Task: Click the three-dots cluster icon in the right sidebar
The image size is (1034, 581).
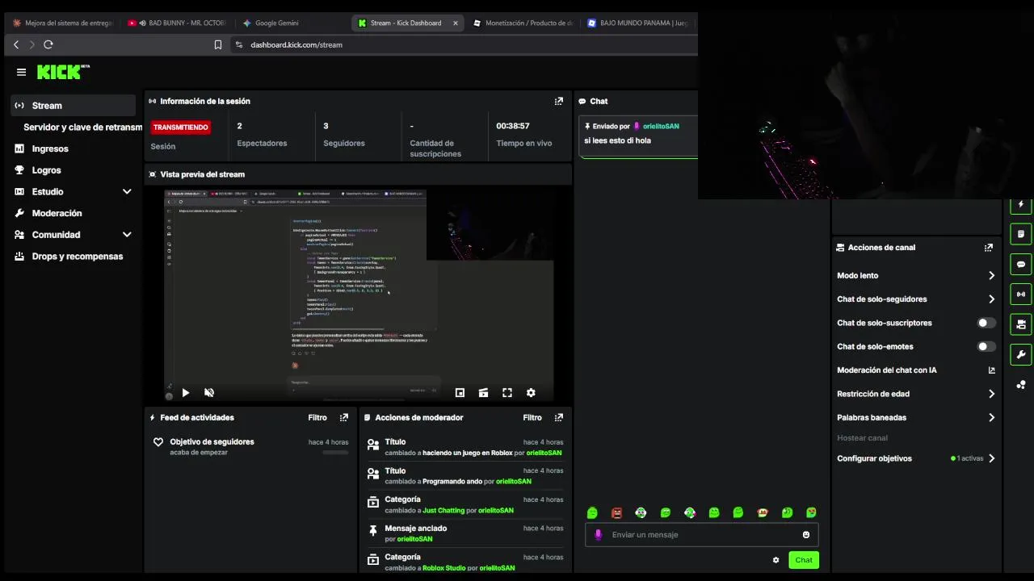Action: (x=1021, y=384)
